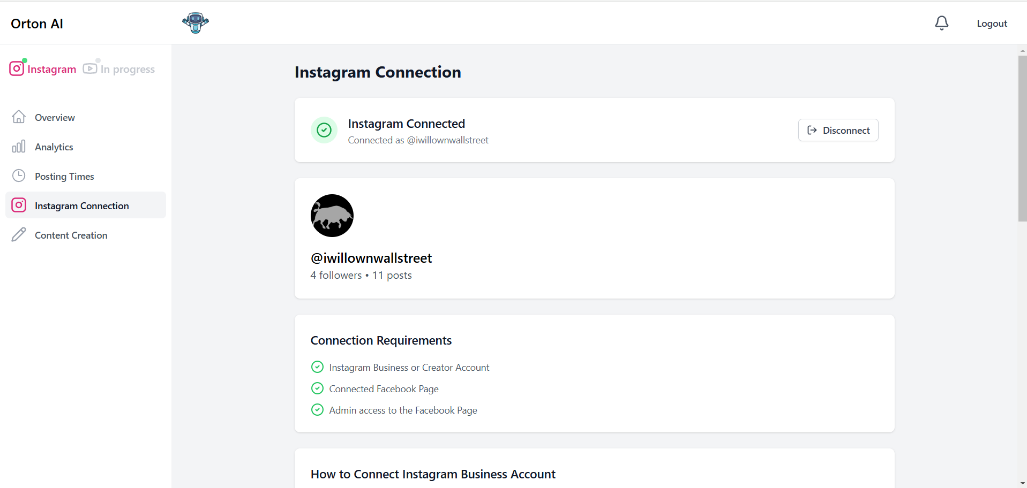Viewport: 1027px width, 488px height.
Task: Click the Instagram Connection sidebar icon
Action: (x=19, y=205)
